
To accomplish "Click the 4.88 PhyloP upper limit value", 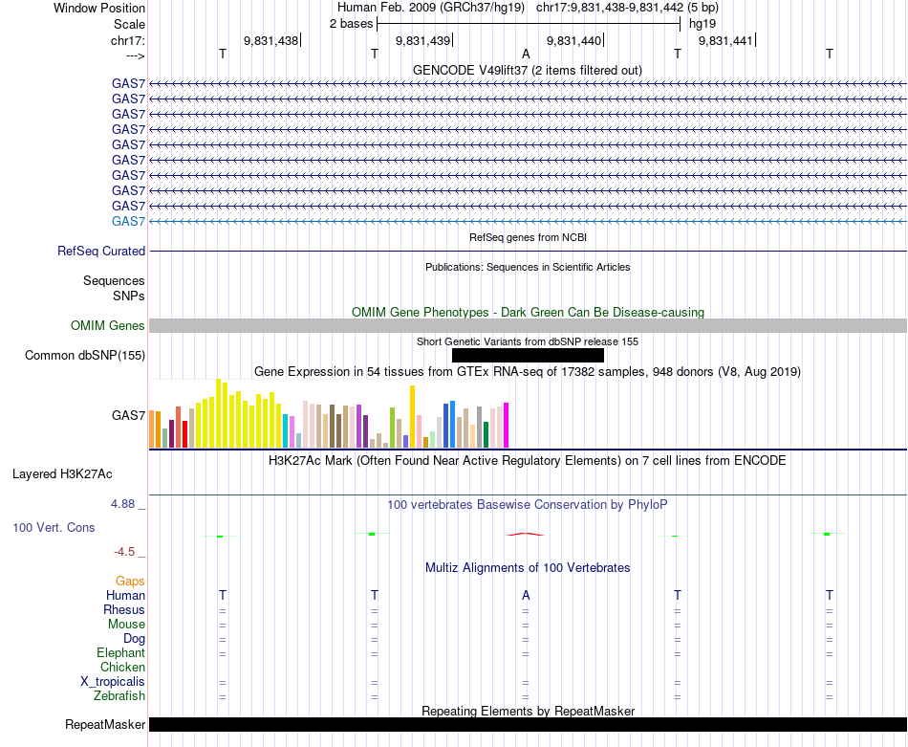I will click(122, 504).
